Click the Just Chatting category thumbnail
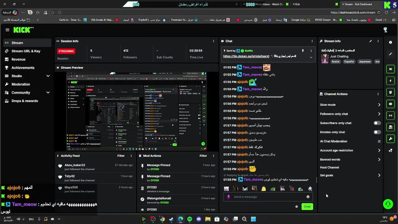Viewport: 398px width, 224px height. (325, 59)
